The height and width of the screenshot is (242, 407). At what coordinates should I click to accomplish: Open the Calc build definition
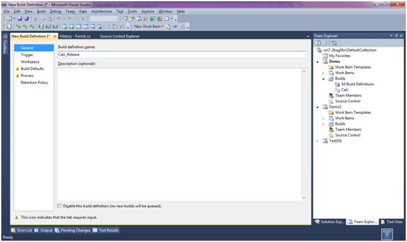click(x=345, y=90)
